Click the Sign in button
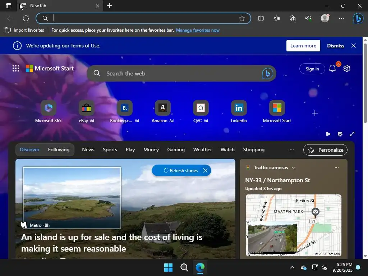 [312, 69]
